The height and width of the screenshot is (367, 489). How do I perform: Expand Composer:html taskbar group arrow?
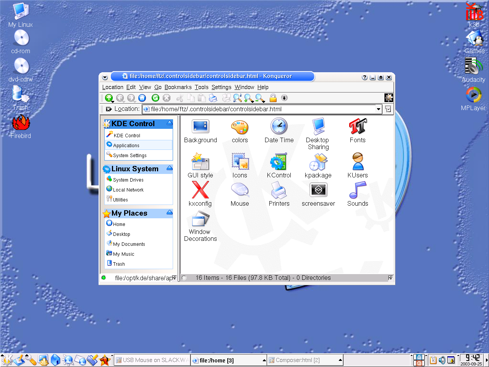(340, 360)
